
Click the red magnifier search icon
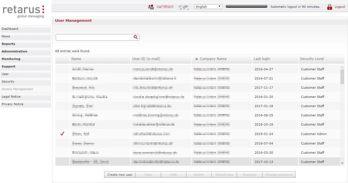[136, 37]
